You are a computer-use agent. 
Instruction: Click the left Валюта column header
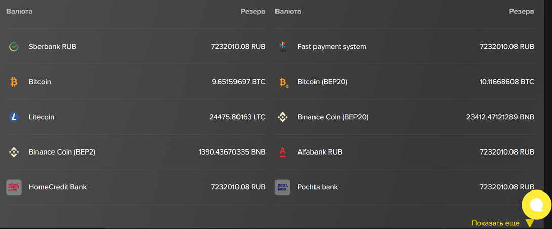point(19,11)
